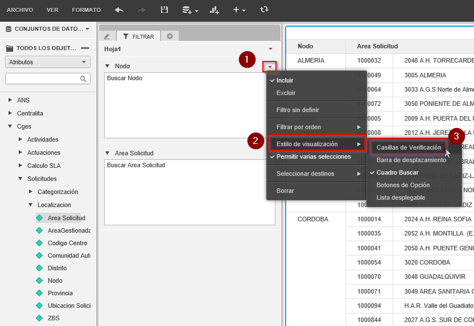This screenshot has height=326, width=474.
Task: Click the refresh icon in top toolbar
Action: (264, 10)
